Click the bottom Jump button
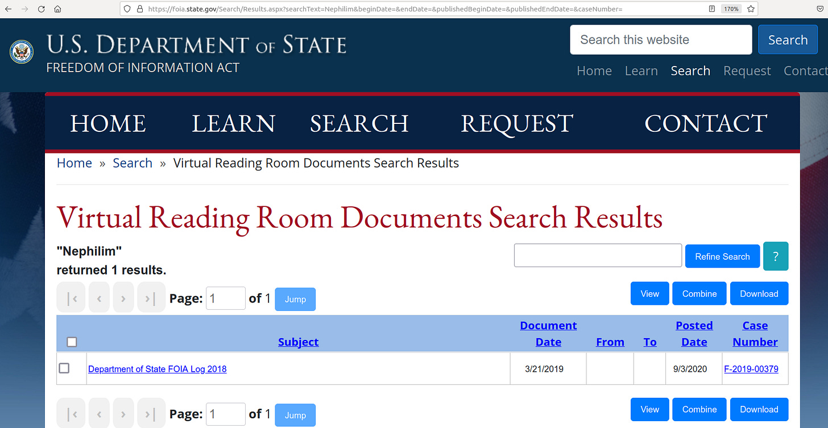 click(x=295, y=415)
